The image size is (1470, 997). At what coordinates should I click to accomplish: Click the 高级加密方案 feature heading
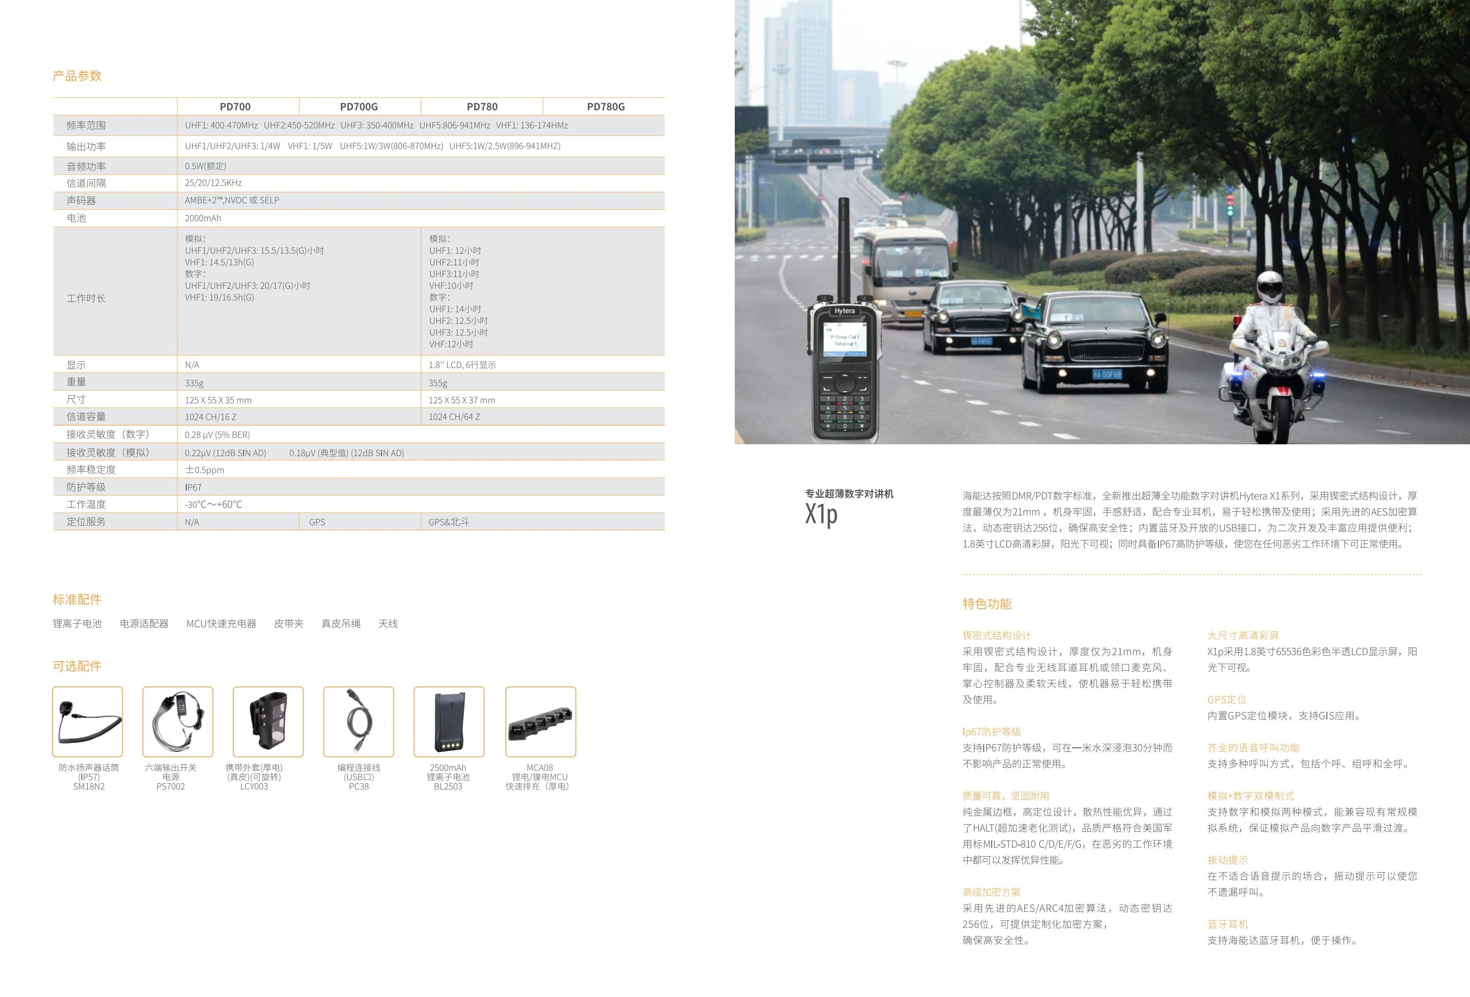(x=991, y=892)
